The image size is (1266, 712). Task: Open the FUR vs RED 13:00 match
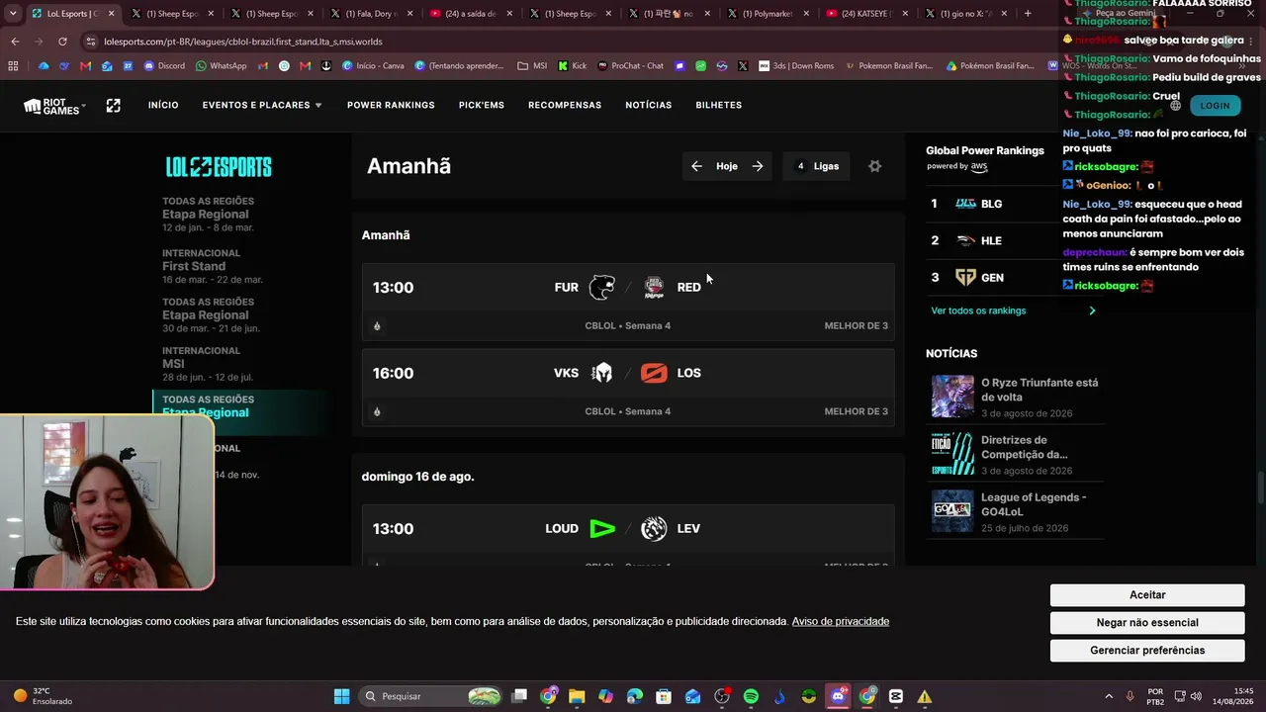[x=628, y=302]
